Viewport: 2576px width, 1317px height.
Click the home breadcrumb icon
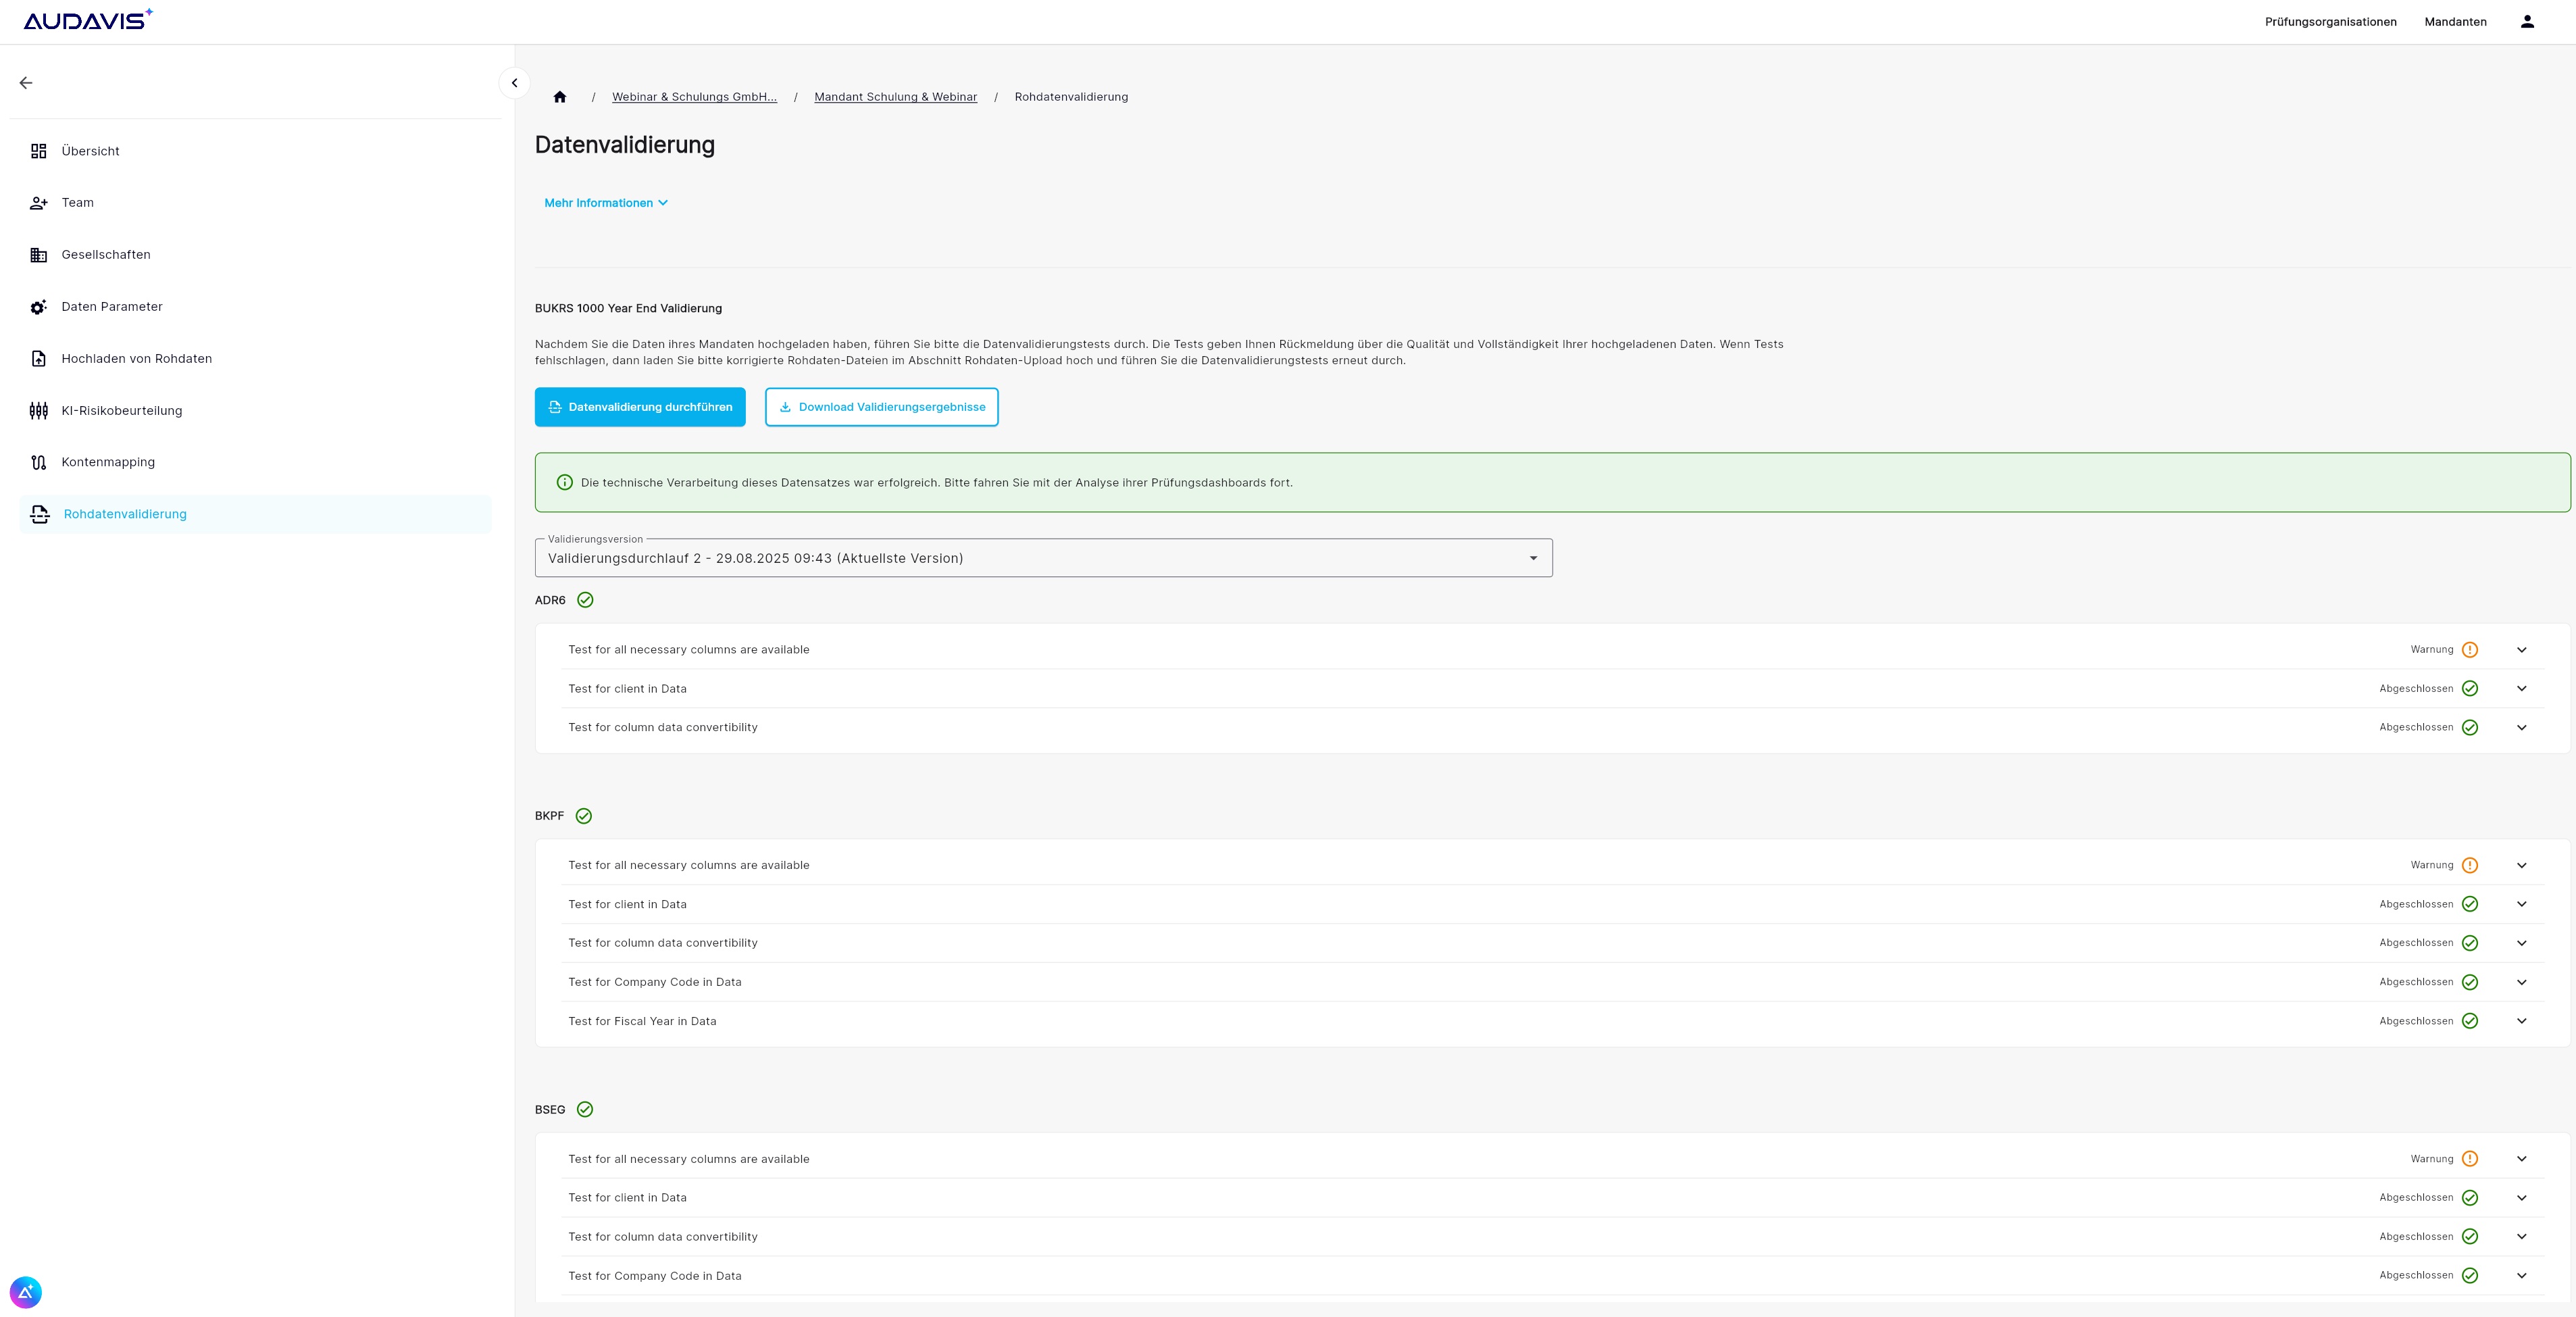point(560,97)
